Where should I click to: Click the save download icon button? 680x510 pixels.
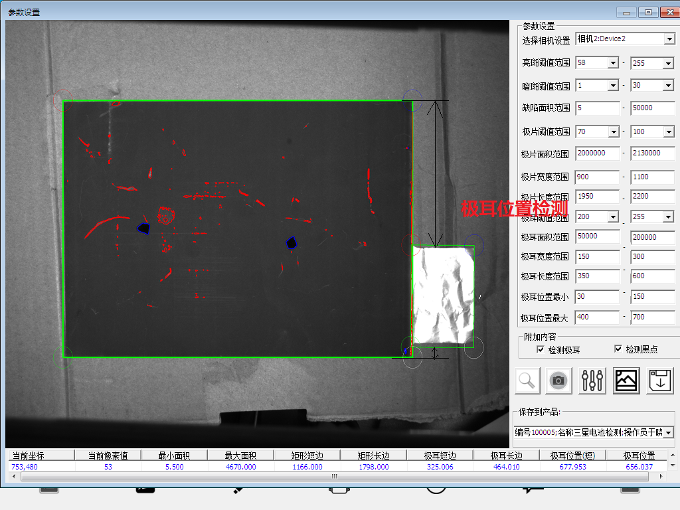pos(659,381)
